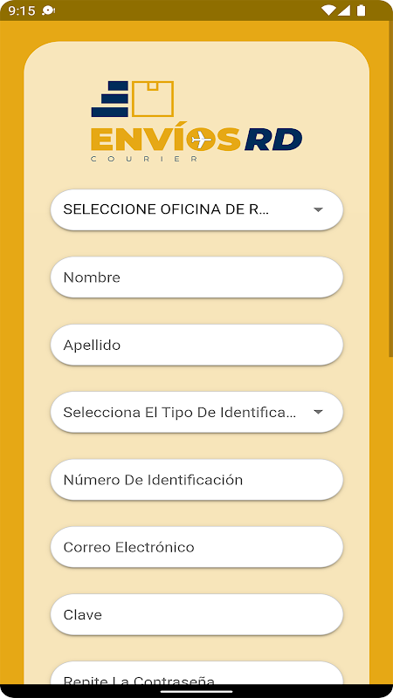393x698 pixels.
Task: Tap the battery icon in status bar
Action: [361, 10]
